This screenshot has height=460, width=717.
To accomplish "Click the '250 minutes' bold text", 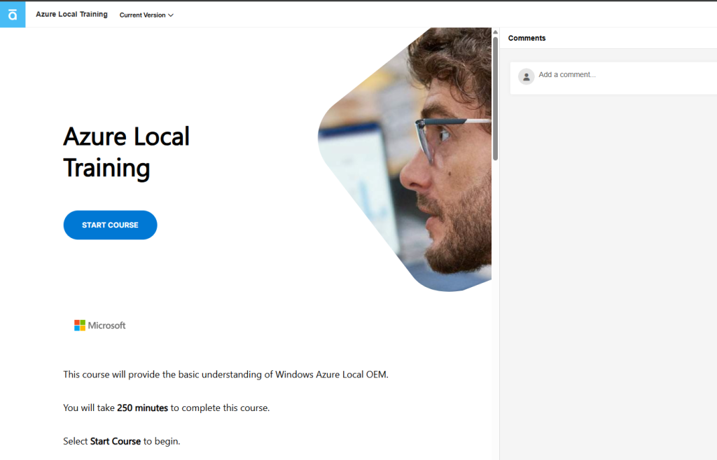I will coord(142,407).
